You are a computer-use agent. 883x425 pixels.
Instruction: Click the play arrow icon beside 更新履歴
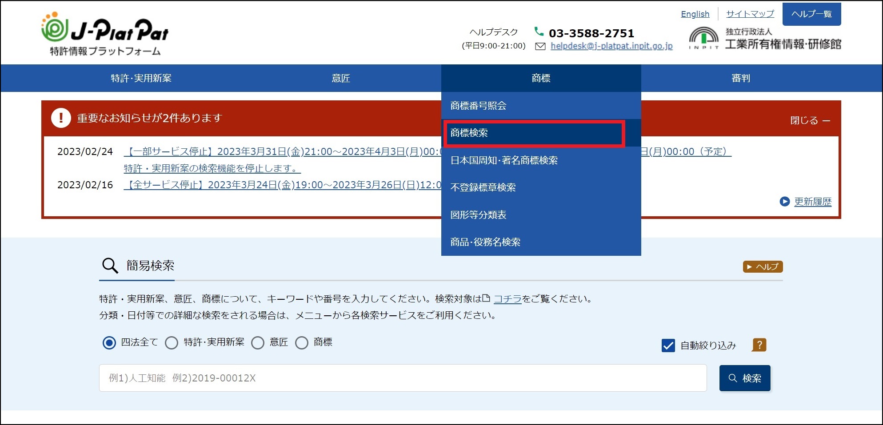pyautogui.click(x=784, y=202)
